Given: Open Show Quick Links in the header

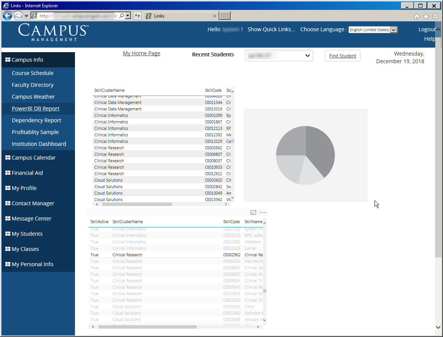Looking at the screenshot, I should point(271,29).
